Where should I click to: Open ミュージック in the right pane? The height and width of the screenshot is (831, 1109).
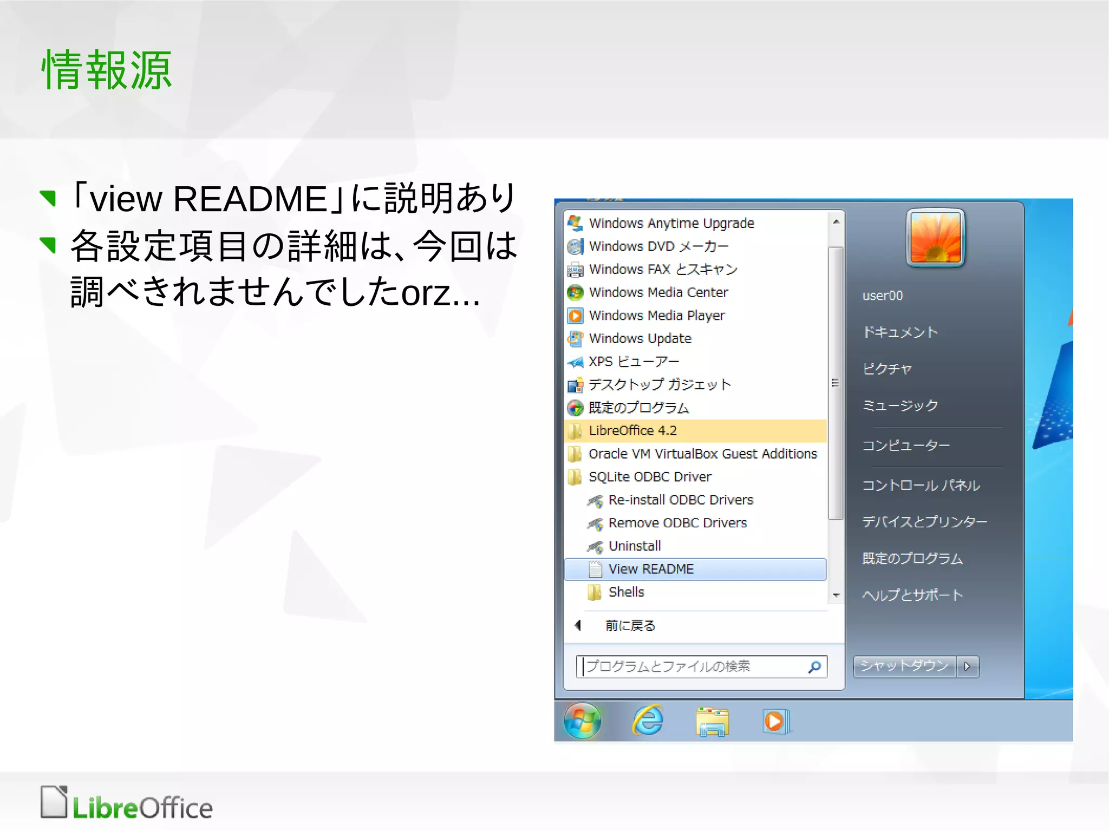point(900,405)
